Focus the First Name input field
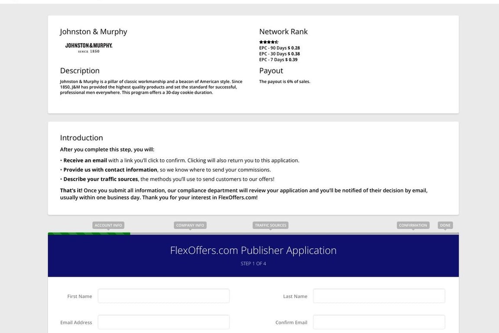 [x=163, y=296]
